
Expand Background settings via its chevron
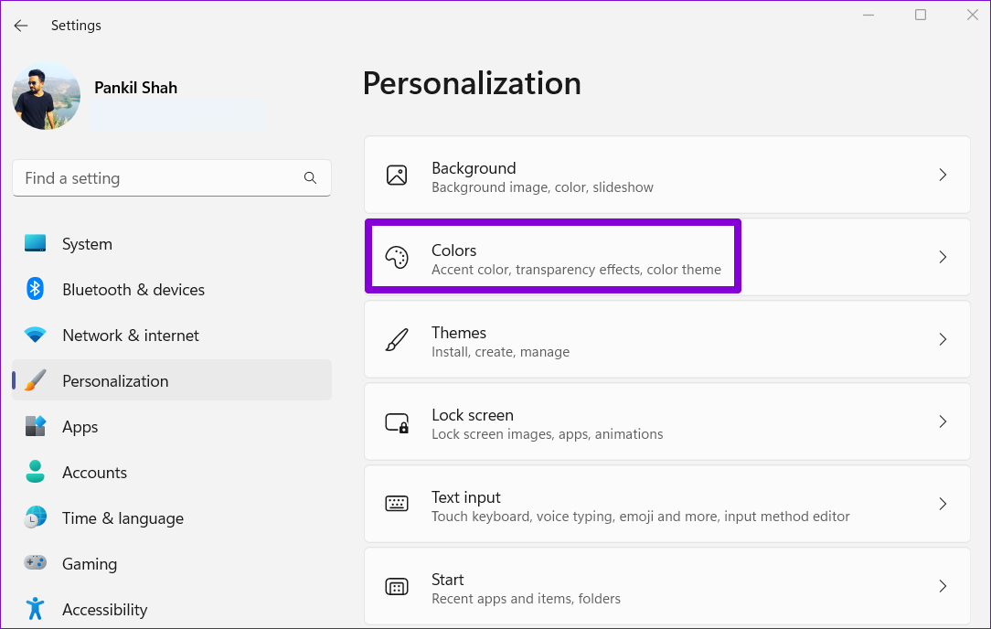point(943,175)
